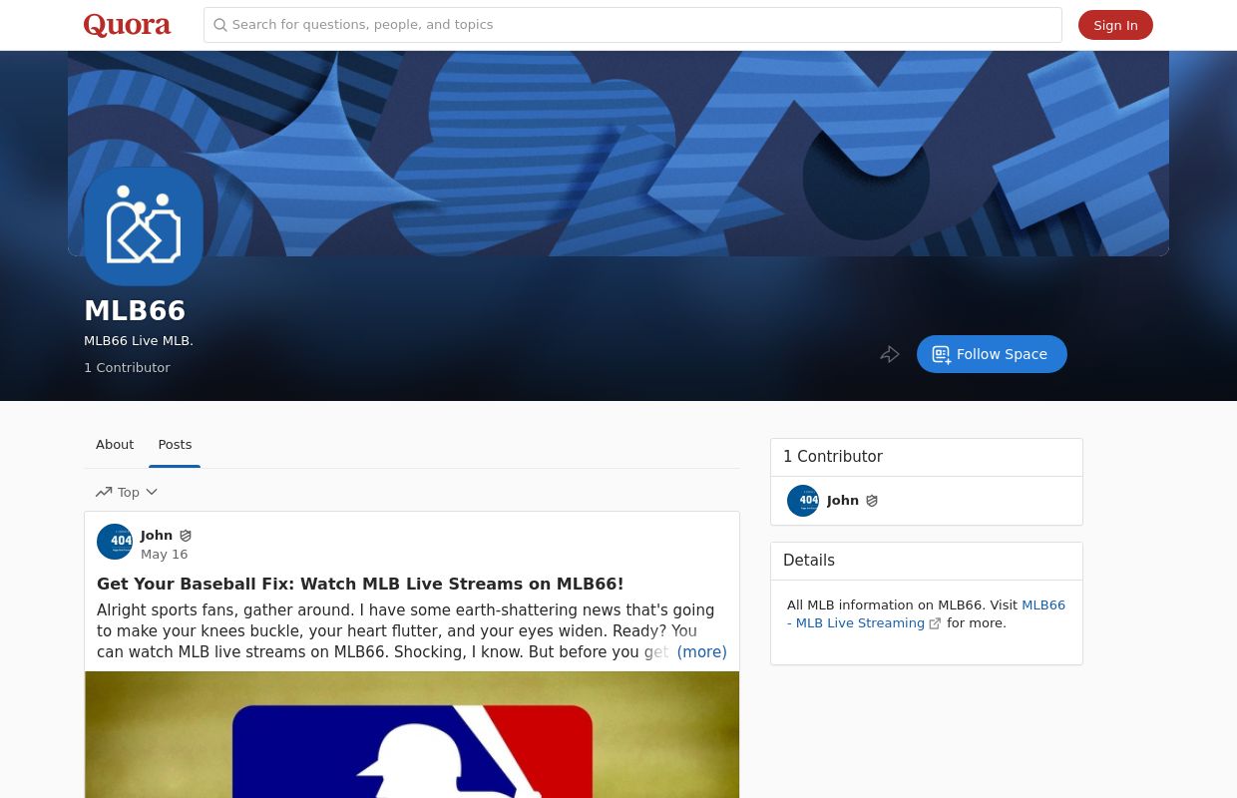The image size is (1237, 798).
Task: Open the share options for the MLB66 space
Action: pyautogui.click(x=890, y=354)
